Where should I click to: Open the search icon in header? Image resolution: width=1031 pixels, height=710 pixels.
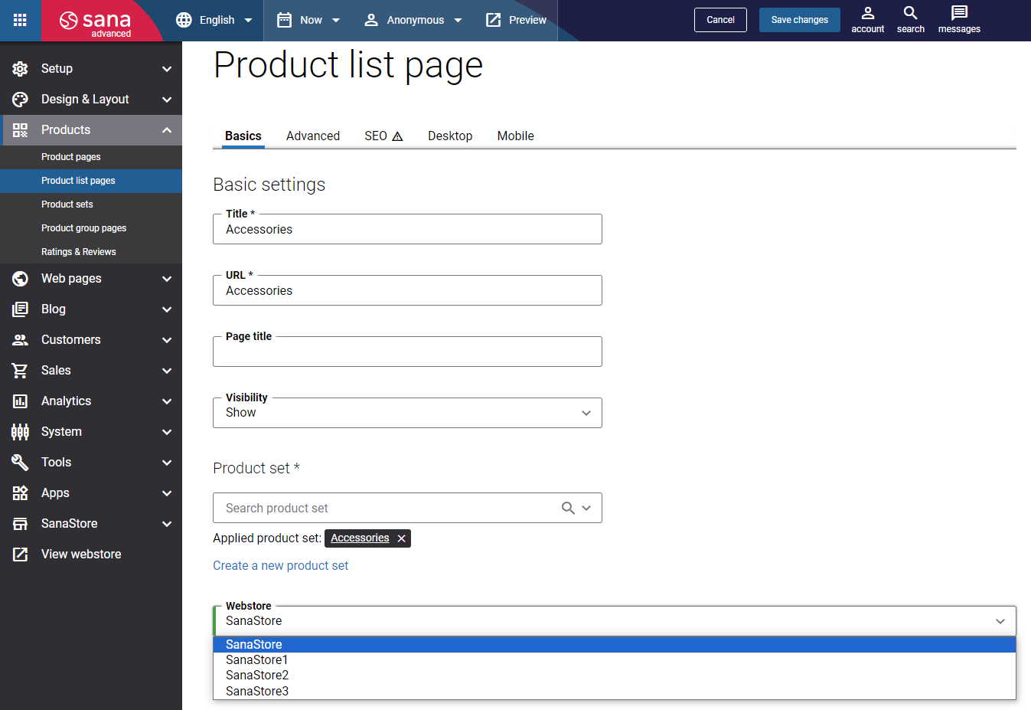click(x=911, y=13)
